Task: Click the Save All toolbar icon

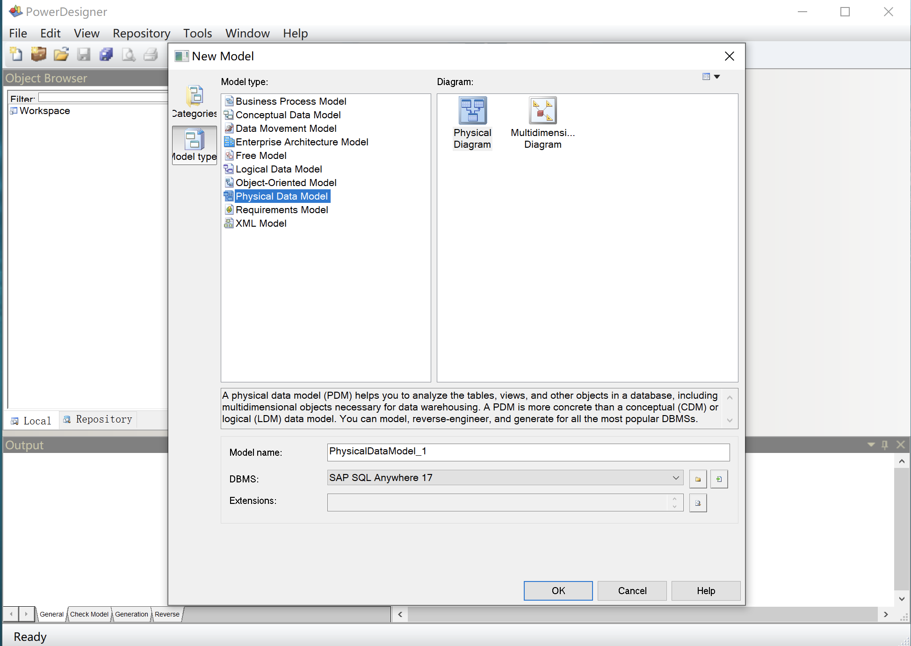Action: pyautogui.click(x=106, y=55)
